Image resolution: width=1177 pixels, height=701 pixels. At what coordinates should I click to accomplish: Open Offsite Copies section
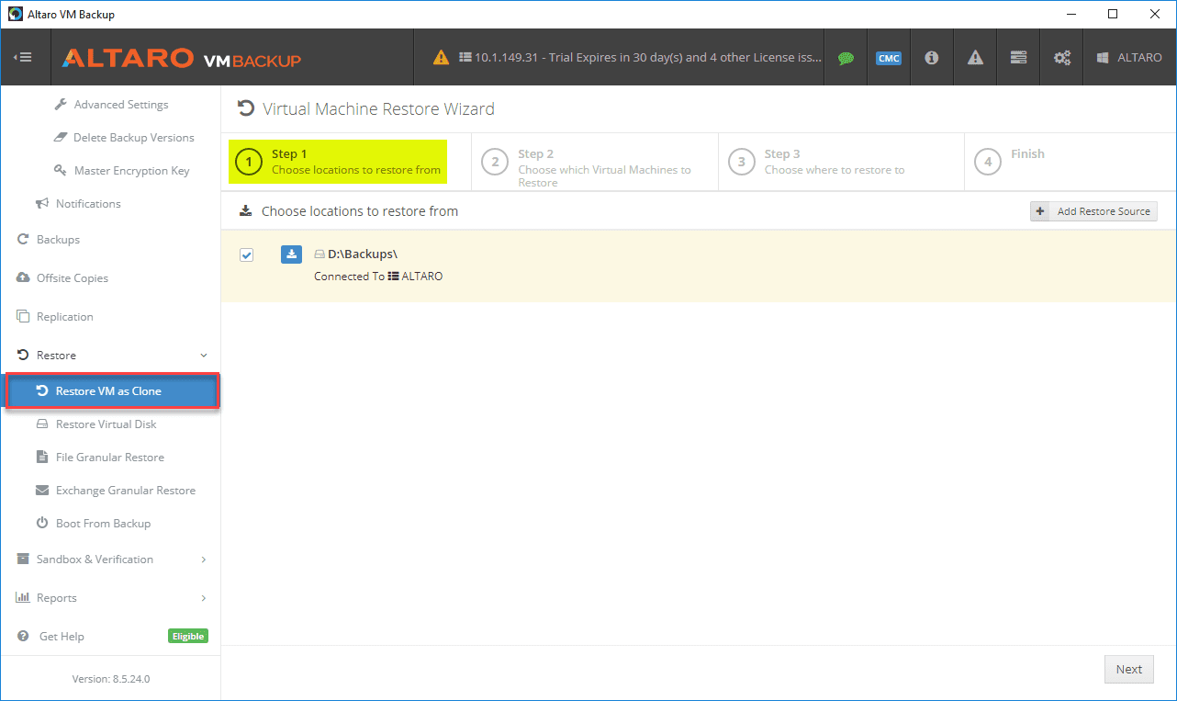coord(73,278)
